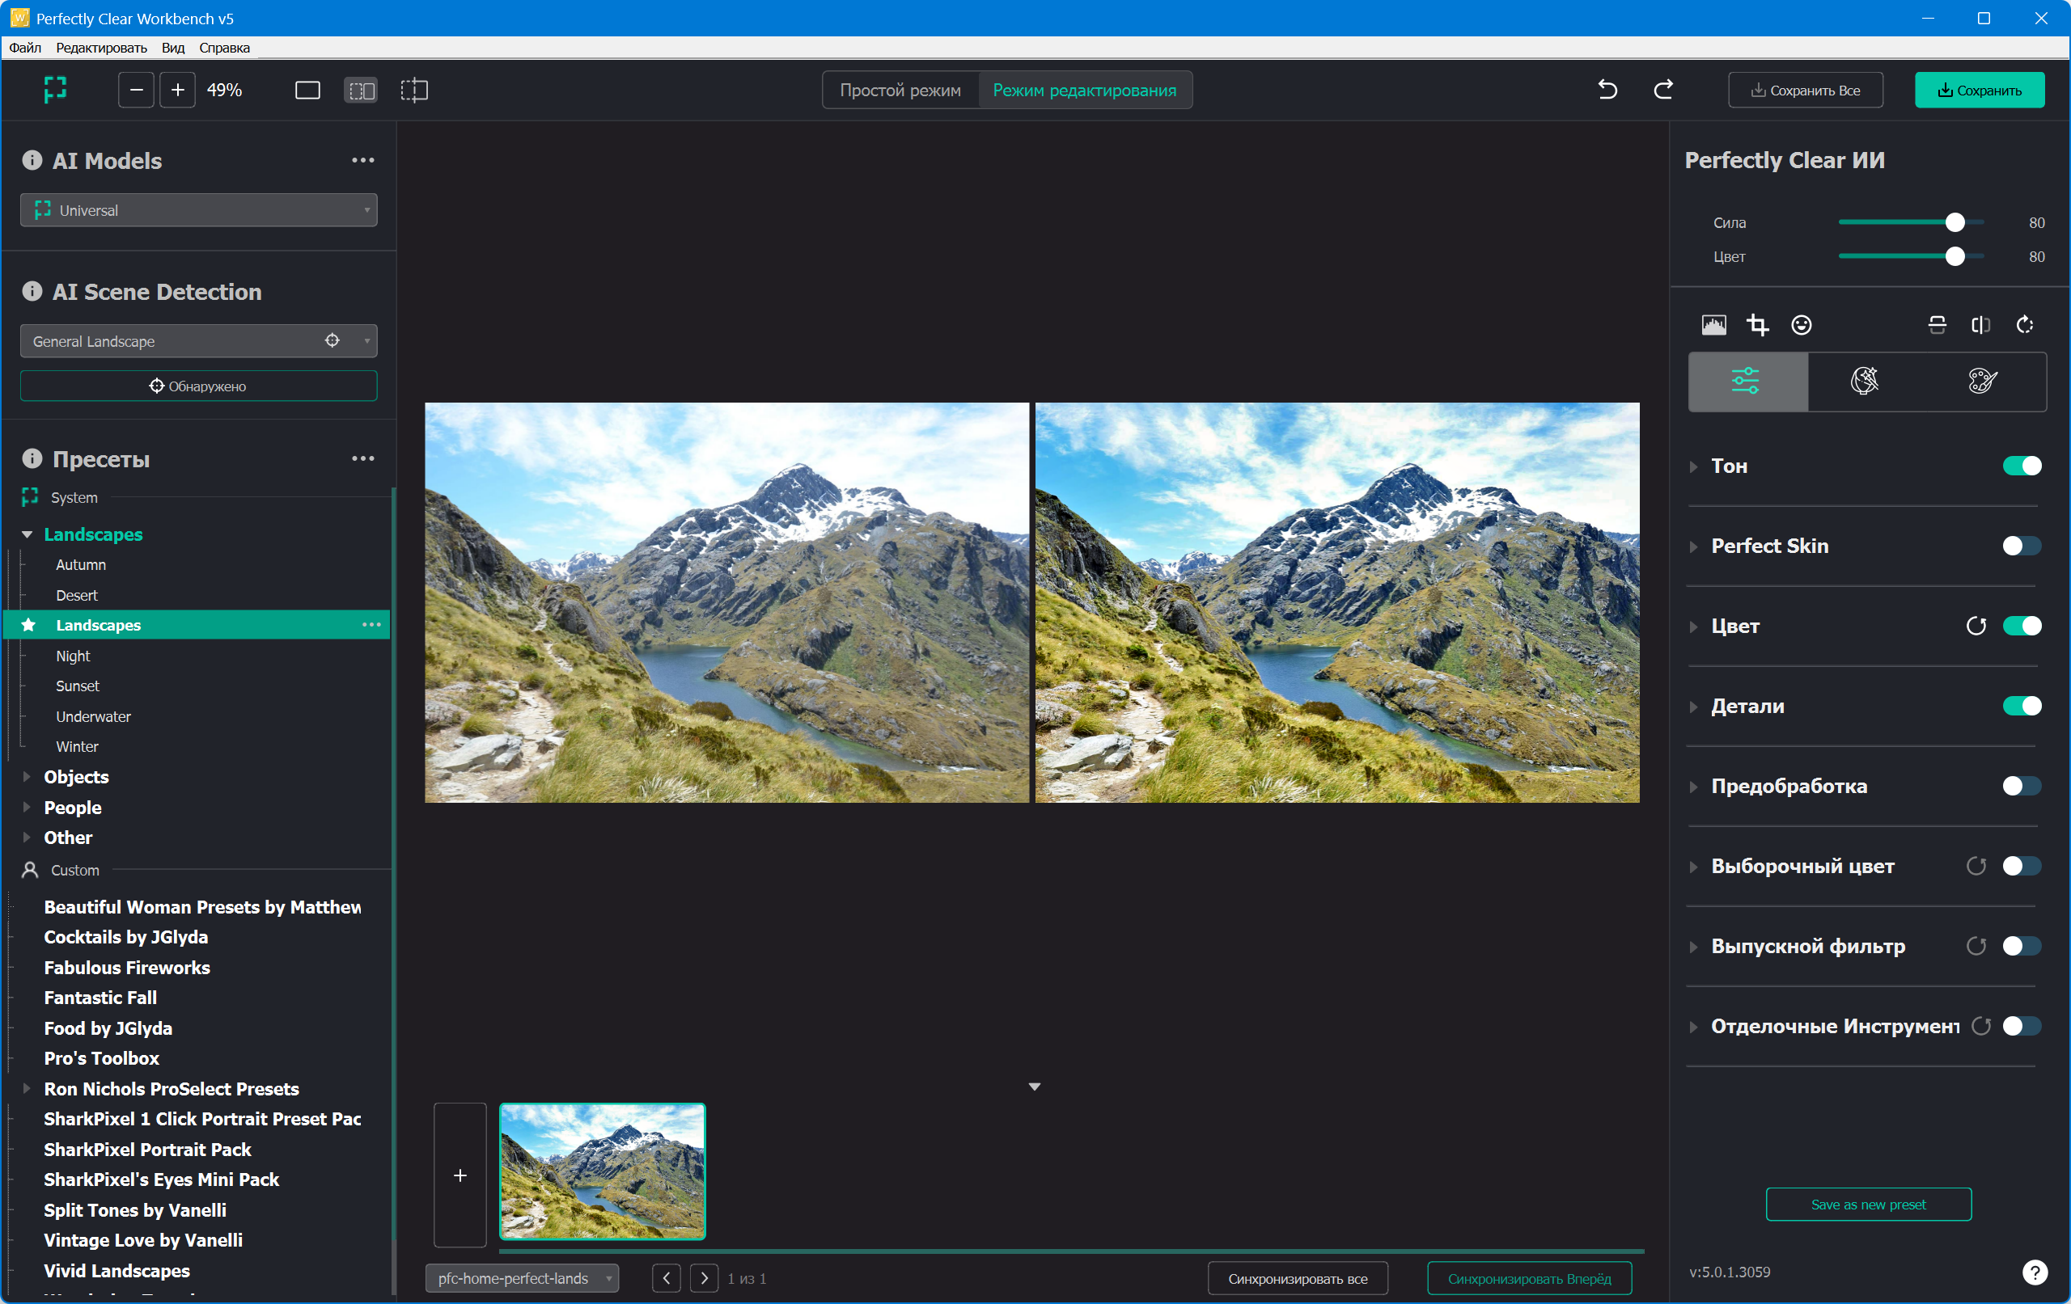Viewport: 2071px width, 1304px height.
Task: Open the Universal AI model dropdown
Action: [199, 211]
